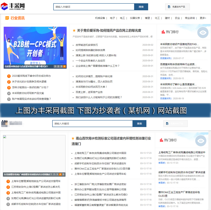Open the 电子 category
The width and height of the screenshot is (211, 210).
coord(112,18)
